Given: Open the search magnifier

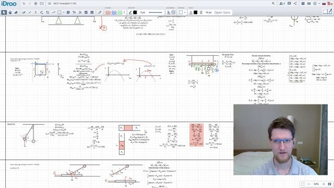Looking at the screenshot, I should [x=273, y=4].
